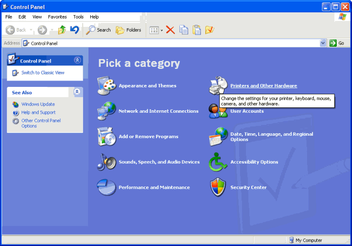The height and width of the screenshot is (246, 352).
Task: Click Switch to Classic View link
Action: (43, 73)
